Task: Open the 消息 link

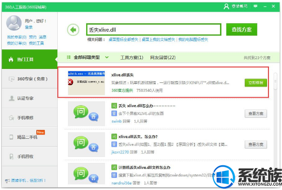Action: point(42,37)
